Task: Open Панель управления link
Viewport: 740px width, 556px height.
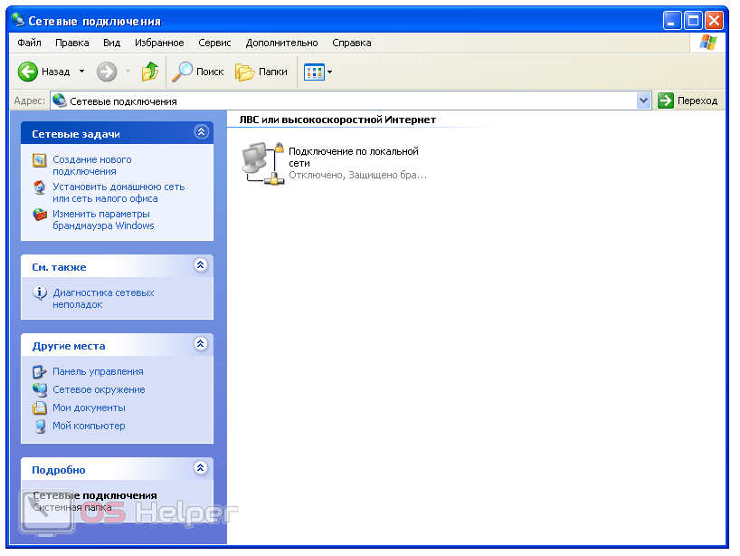Action: [98, 371]
